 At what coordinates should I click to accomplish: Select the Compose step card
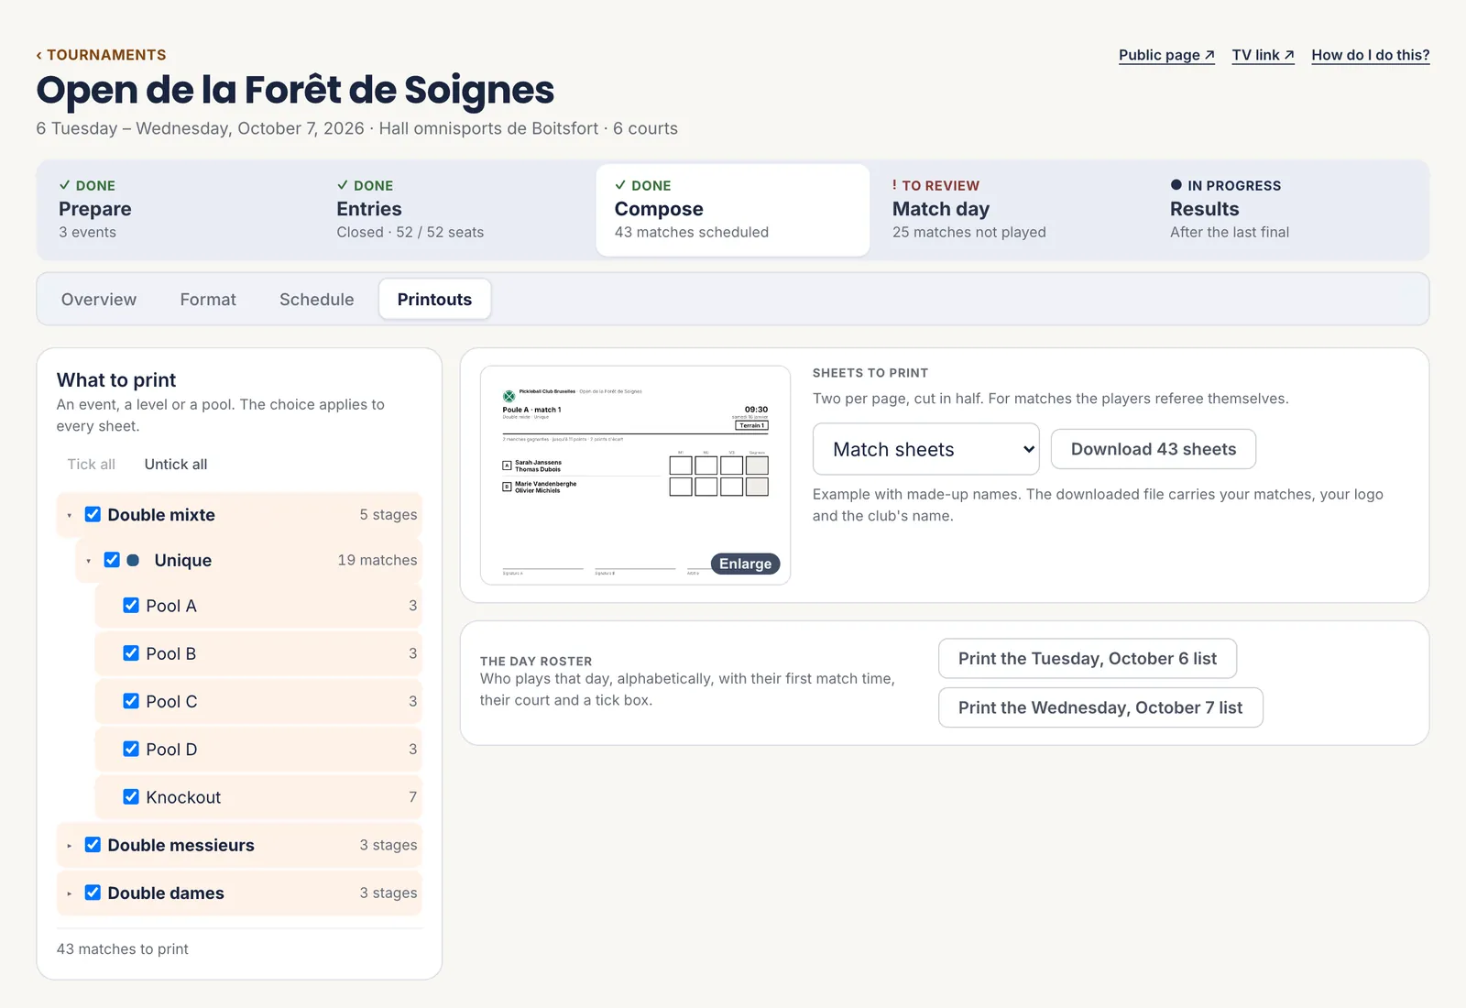(732, 210)
